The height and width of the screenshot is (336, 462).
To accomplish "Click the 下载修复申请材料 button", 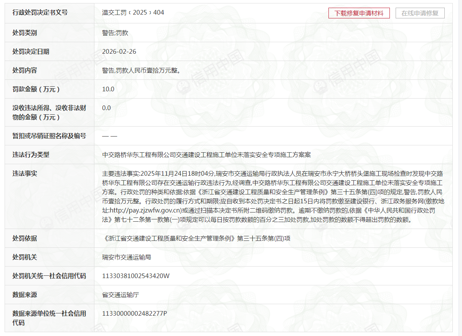I will 359,13.
